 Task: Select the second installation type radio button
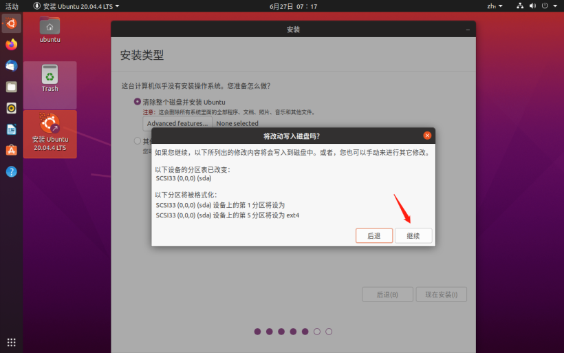coord(138,140)
